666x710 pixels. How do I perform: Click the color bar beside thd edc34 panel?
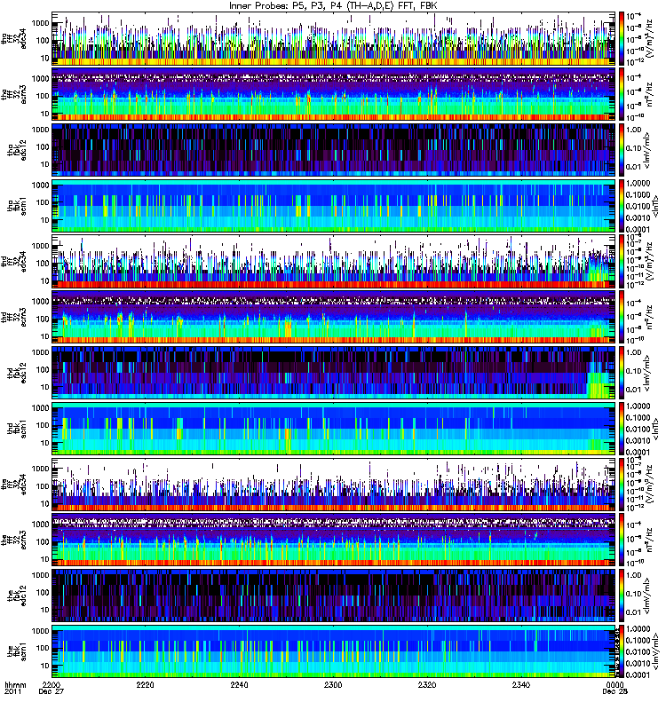(621, 261)
